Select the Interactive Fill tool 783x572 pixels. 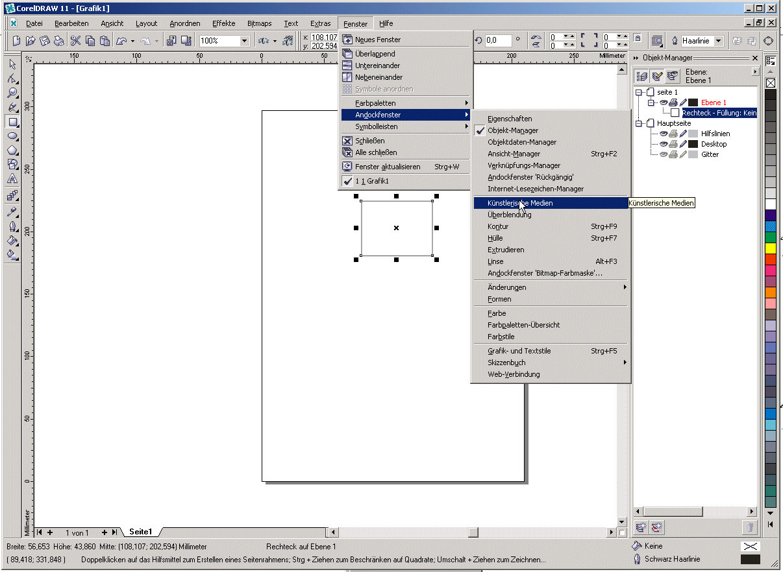tap(12, 255)
